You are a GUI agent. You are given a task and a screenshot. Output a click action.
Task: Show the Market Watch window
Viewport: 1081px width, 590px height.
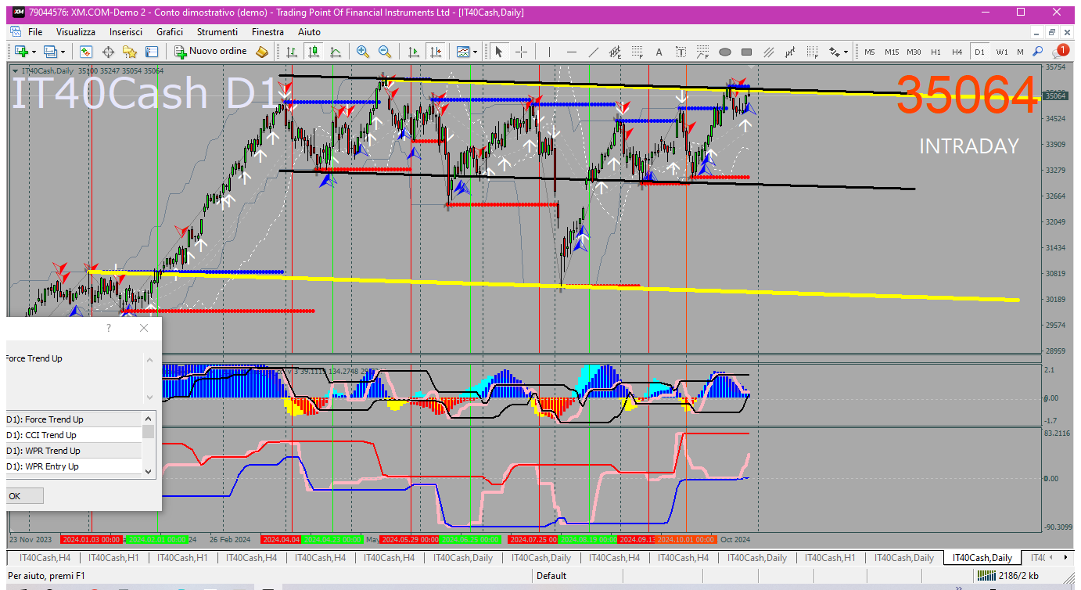pyautogui.click(x=86, y=52)
